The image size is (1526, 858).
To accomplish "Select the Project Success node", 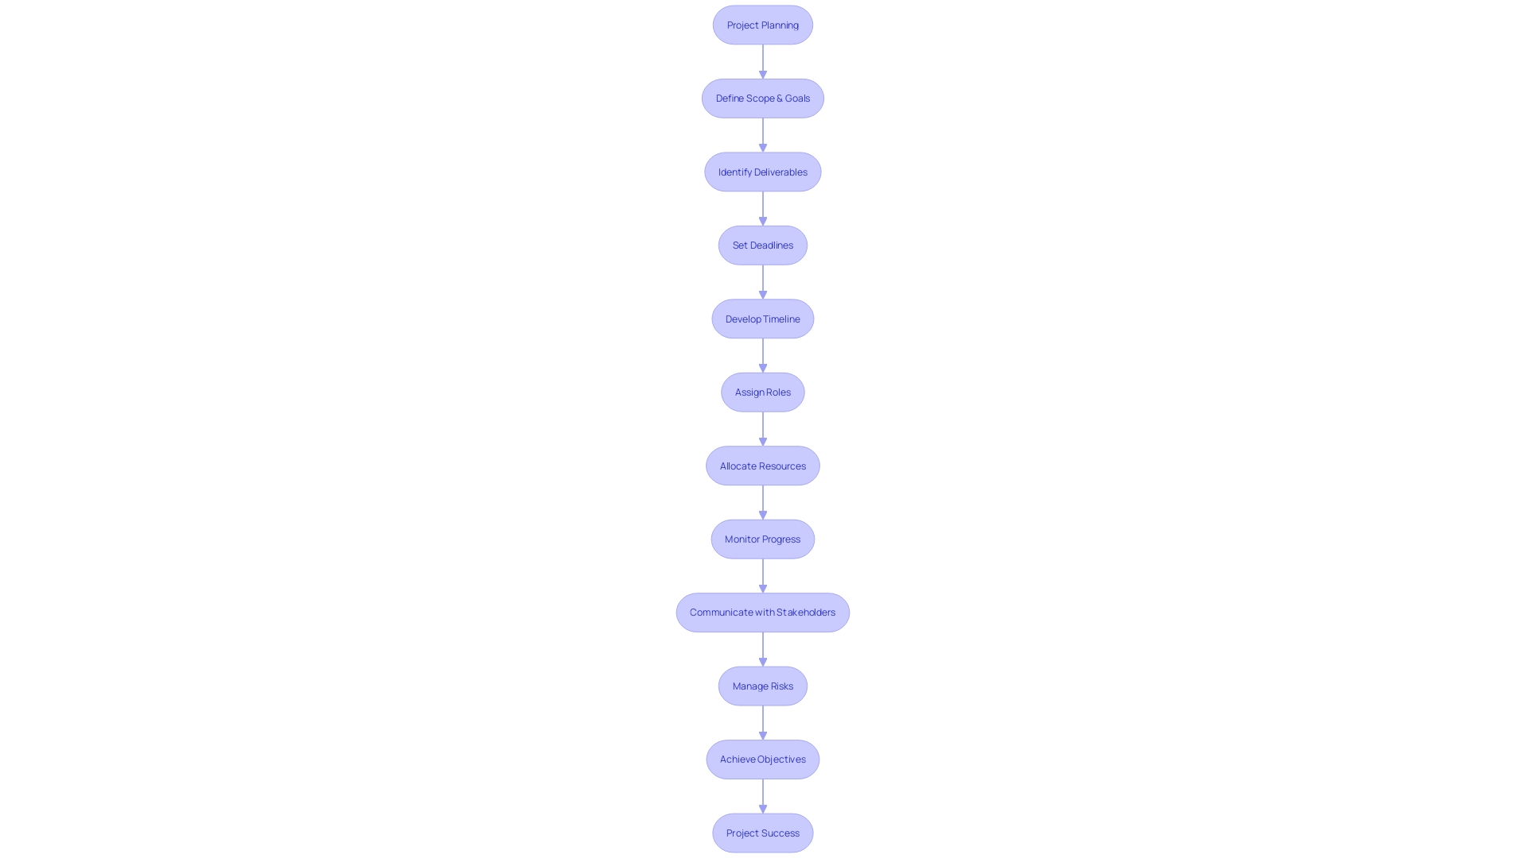I will pyautogui.click(x=763, y=832).
